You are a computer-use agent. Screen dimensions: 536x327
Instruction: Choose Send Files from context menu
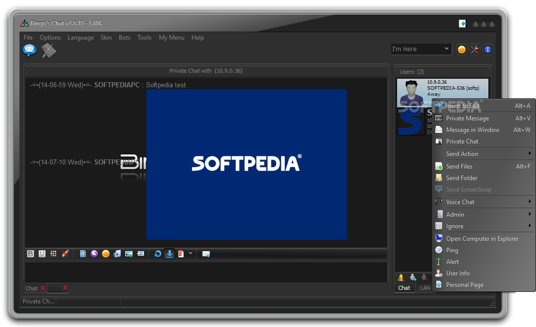click(x=483, y=167)
